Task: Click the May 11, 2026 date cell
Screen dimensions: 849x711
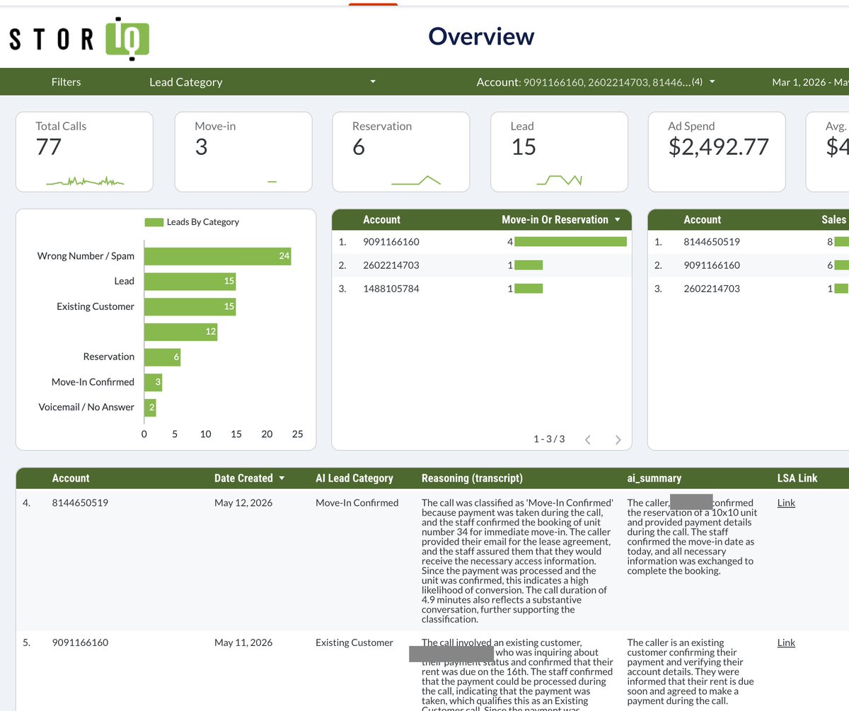Action: coord(243,643)
